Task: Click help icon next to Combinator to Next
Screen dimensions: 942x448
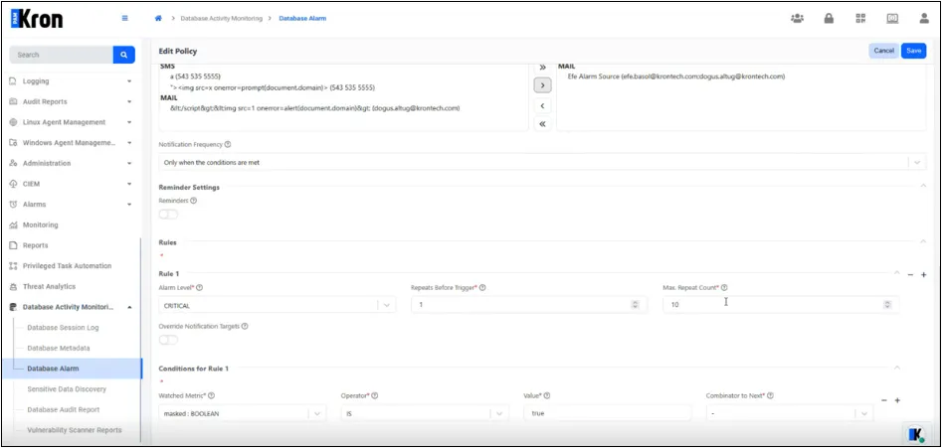Action: tap(770, 395)
